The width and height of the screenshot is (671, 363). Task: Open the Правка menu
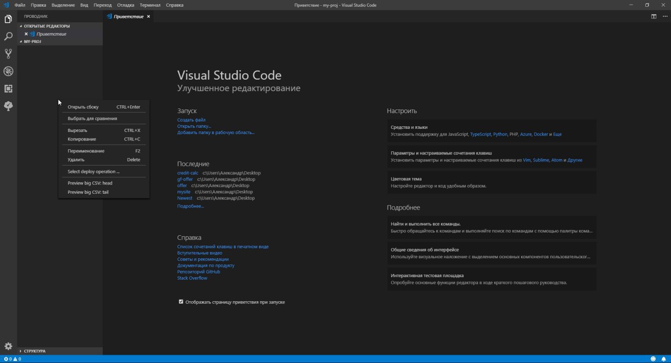[38, 5]
